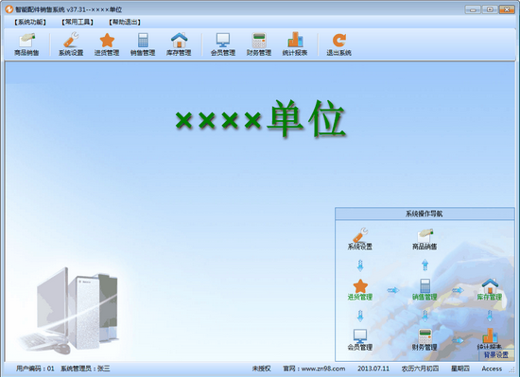The width and height of the screenshot is (520, 377).
Task: Click the 背景设置 button
Action: click(x=496, y=355)
